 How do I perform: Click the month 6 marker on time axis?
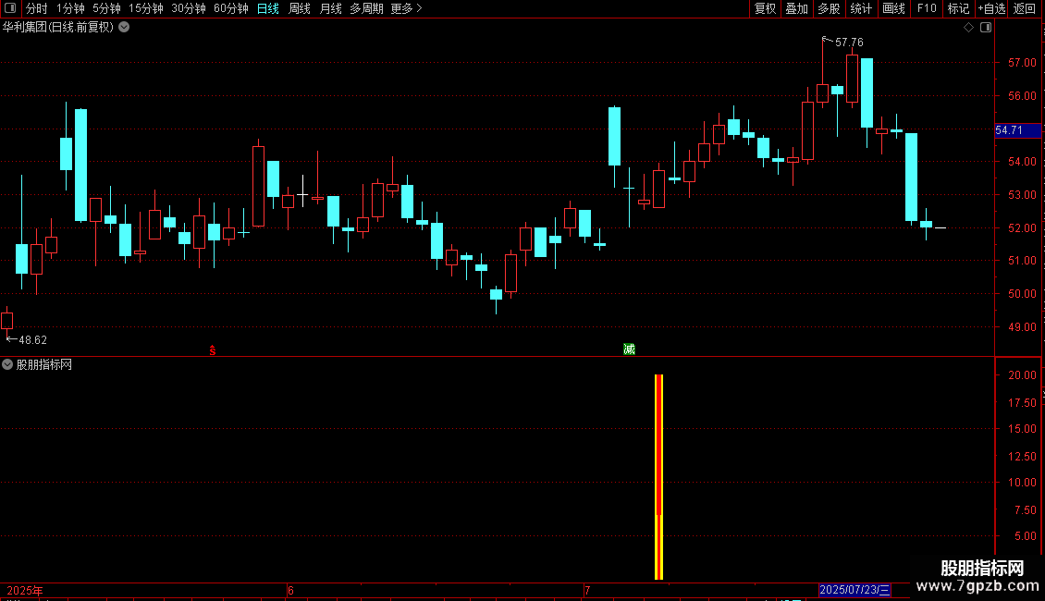click(x=290, y=590)
